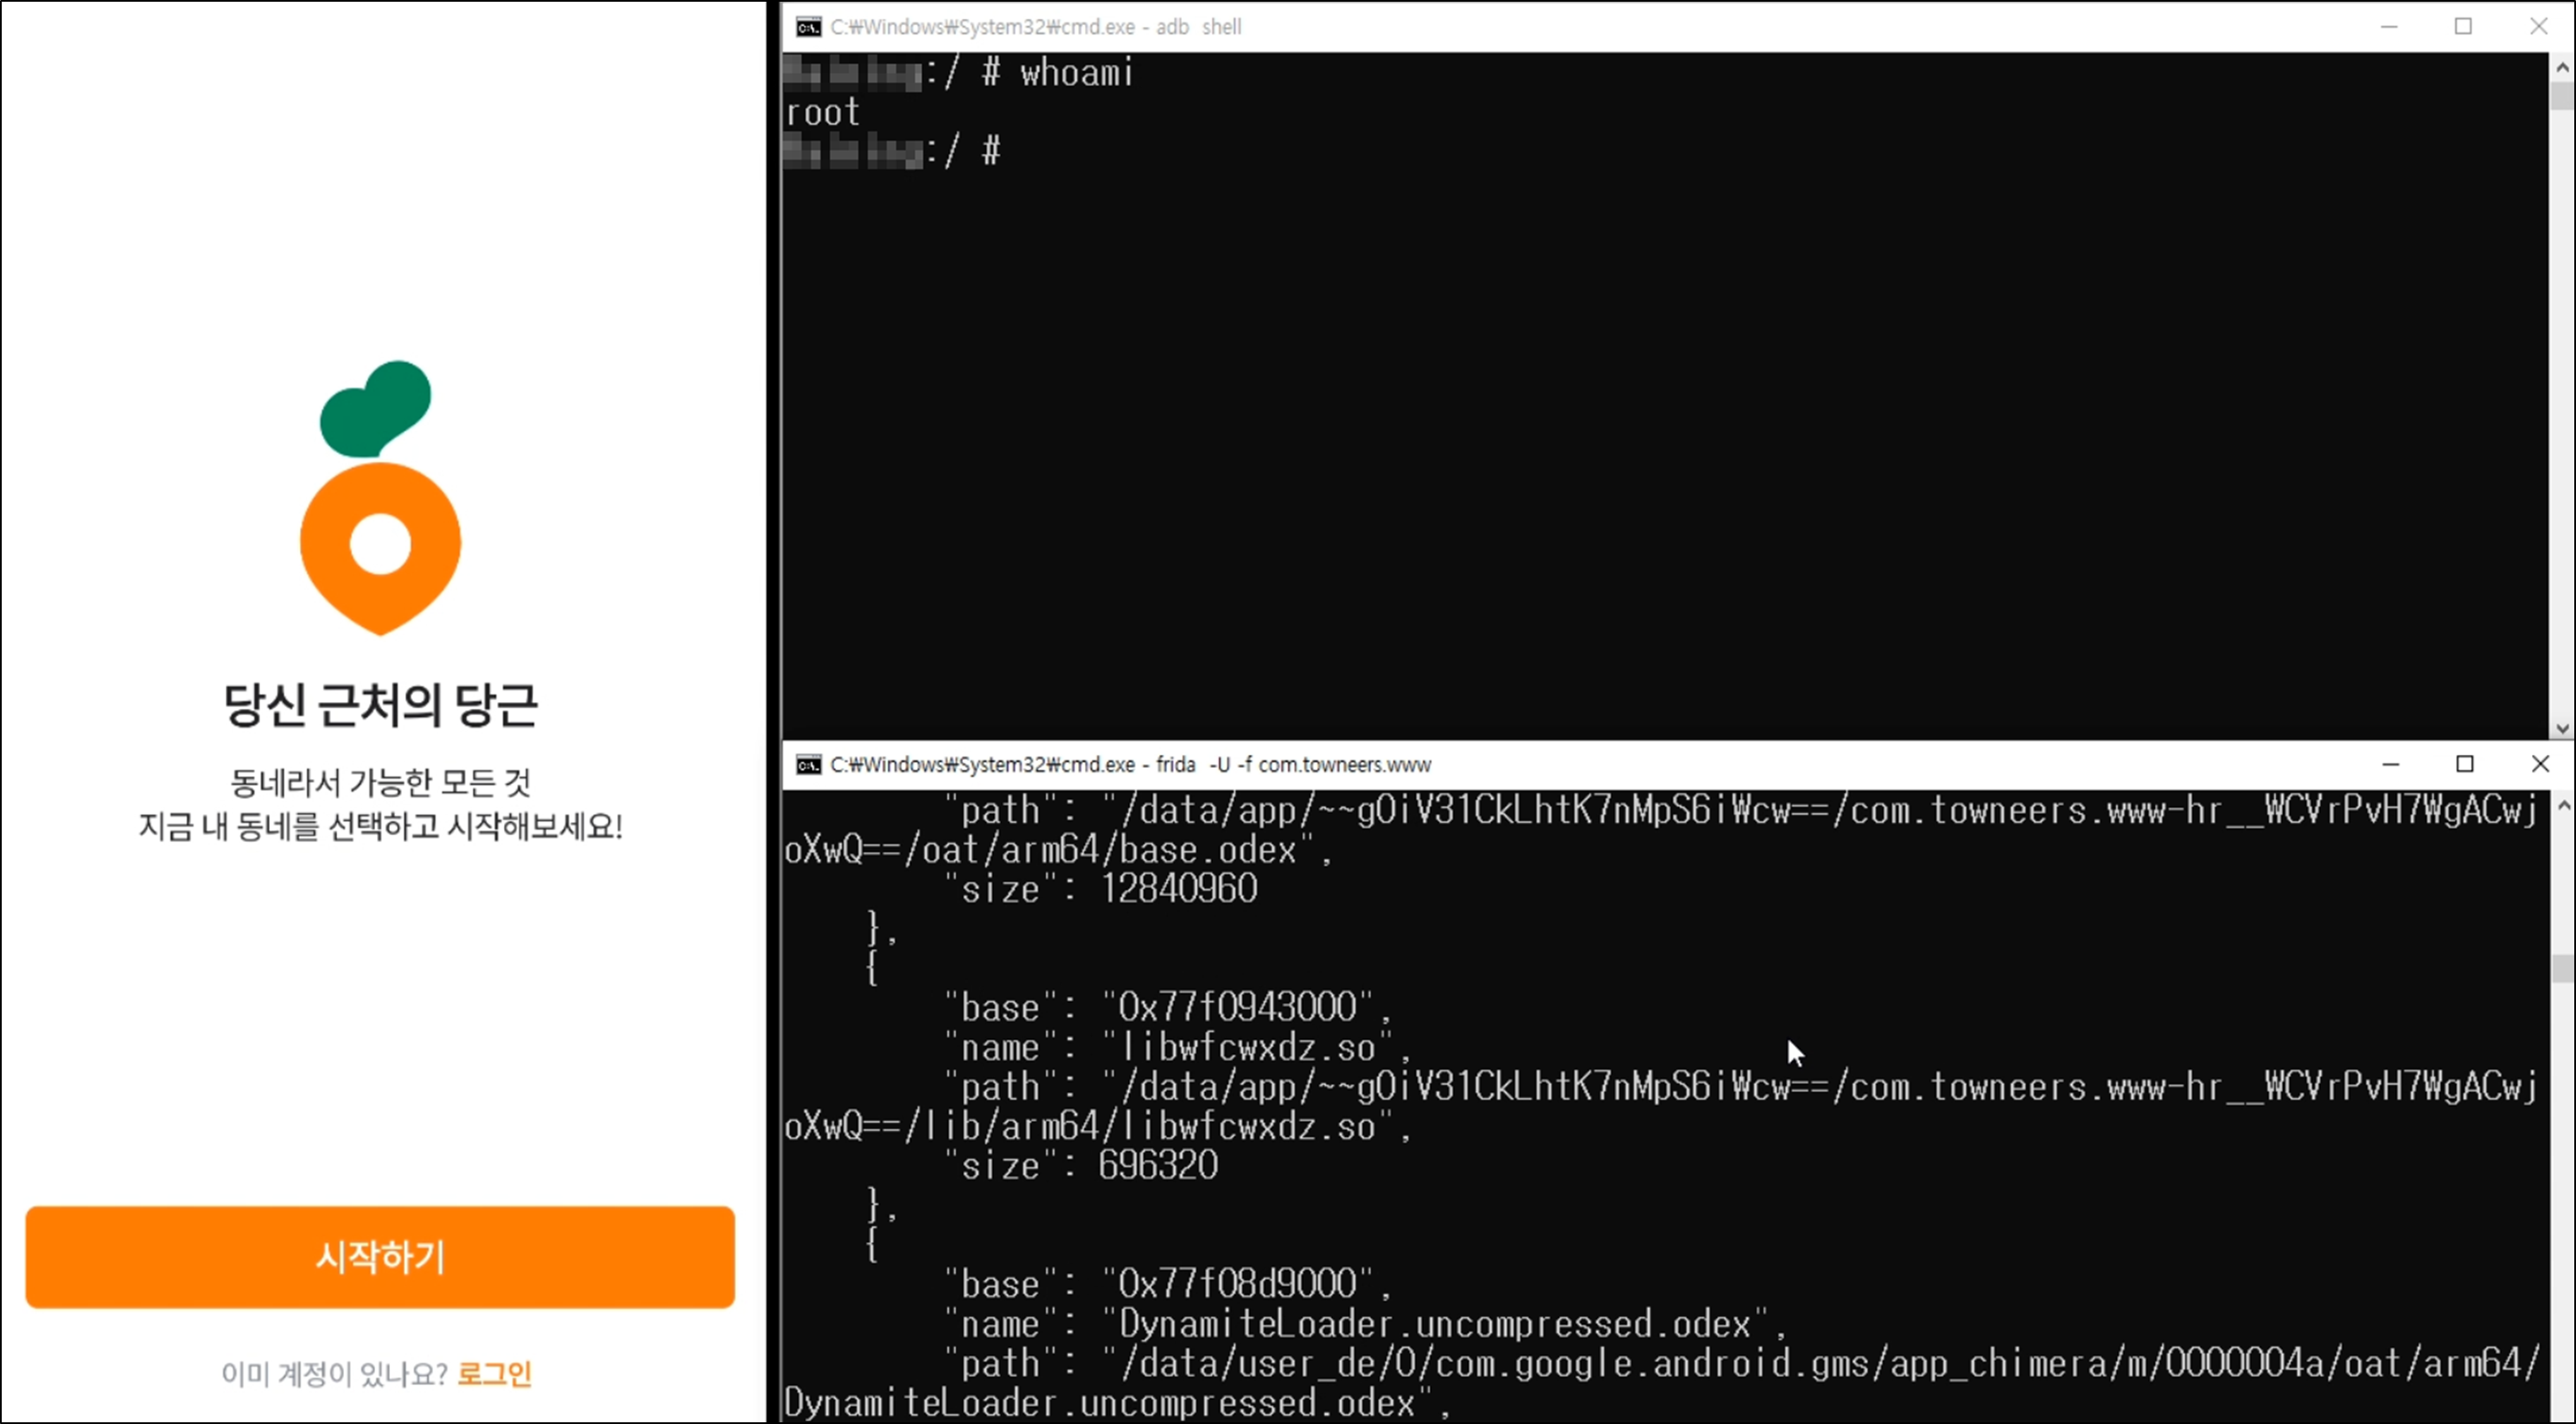Click the 당신 근처의 당근 heading
The height and width of the screenshot is (1424, 2576).
click(x=380, y=705)
